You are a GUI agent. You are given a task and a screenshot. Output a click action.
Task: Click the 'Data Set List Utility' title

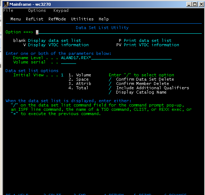tap(102, 28)
